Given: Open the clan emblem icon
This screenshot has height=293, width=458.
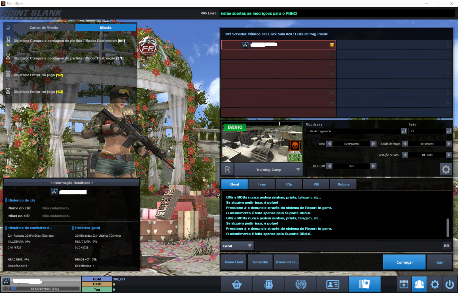Looking at the screenshot, I should (301, 284).
